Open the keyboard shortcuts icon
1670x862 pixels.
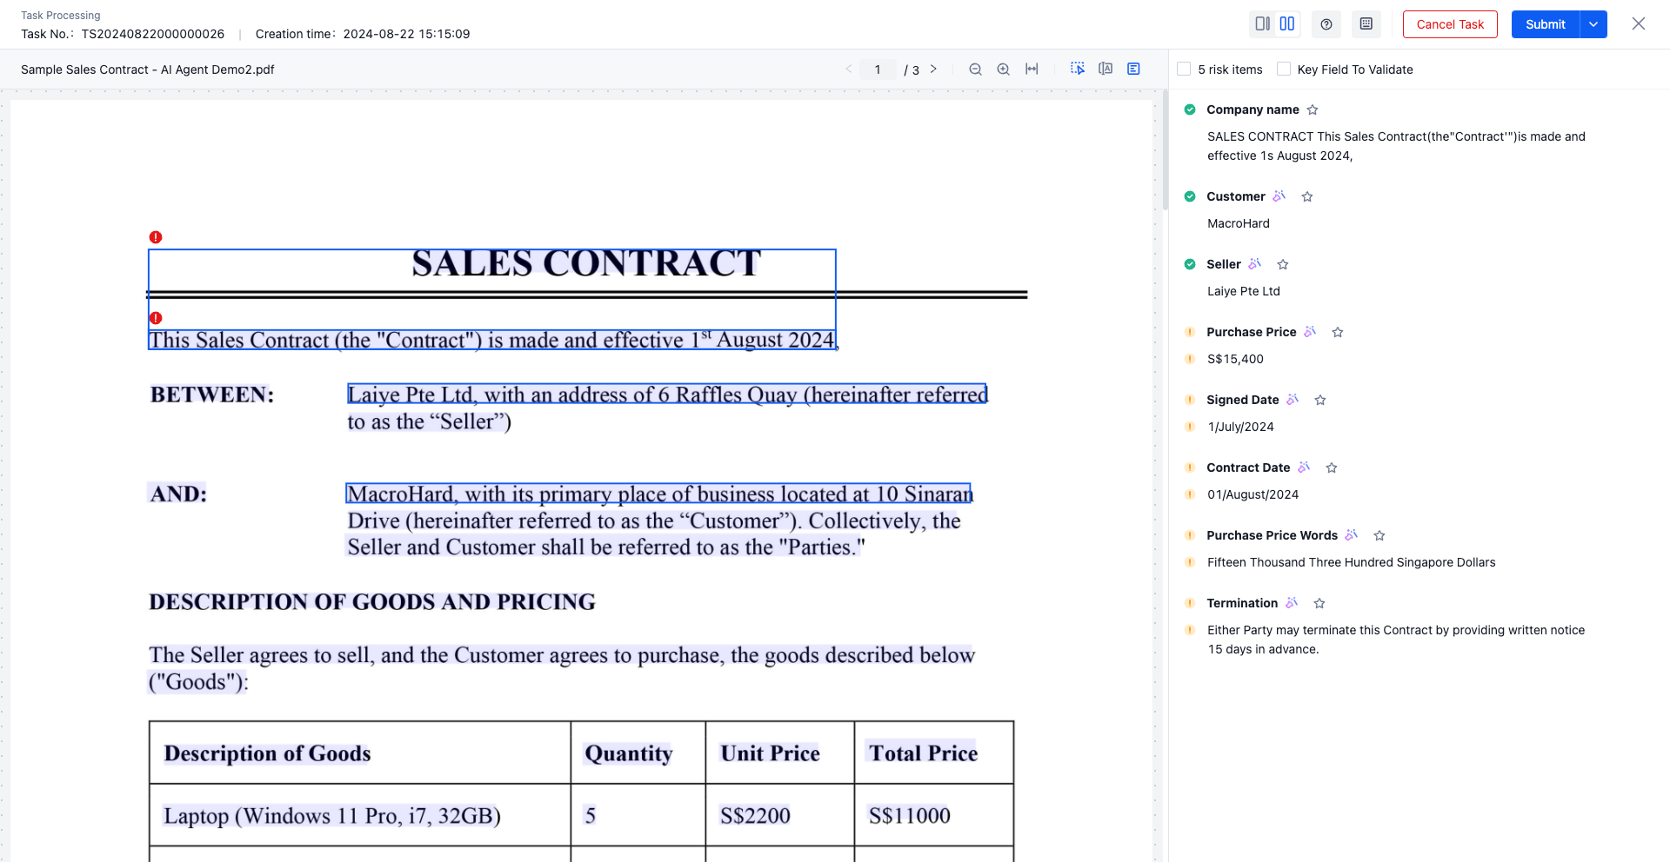(1366, 24)
